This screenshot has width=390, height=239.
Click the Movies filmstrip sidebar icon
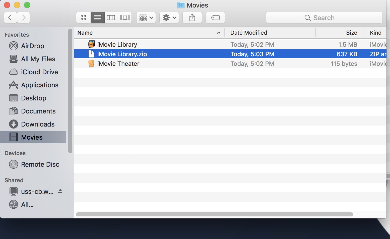point(14,137)
